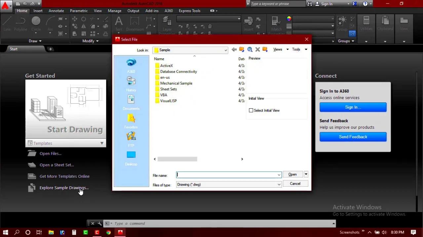This screenshot has width=423, height=237.
Task: Select the Mechanical Sample folder
Action: click(x=176, y=83)
